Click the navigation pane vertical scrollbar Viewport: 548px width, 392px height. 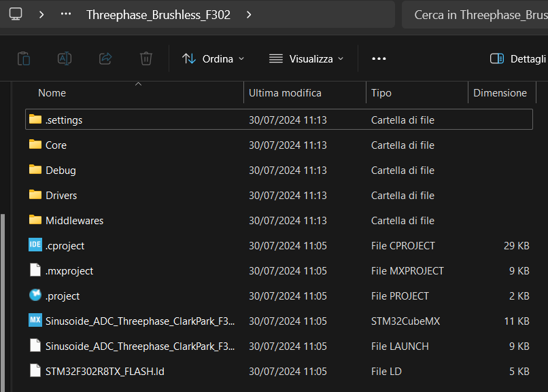pos(3,302)
